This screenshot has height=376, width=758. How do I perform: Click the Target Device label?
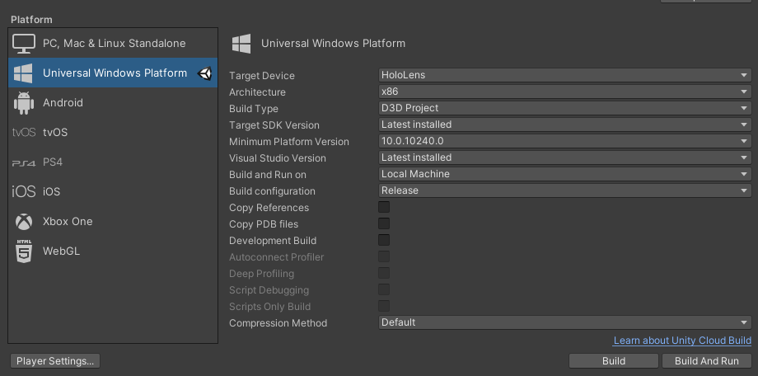262,76
